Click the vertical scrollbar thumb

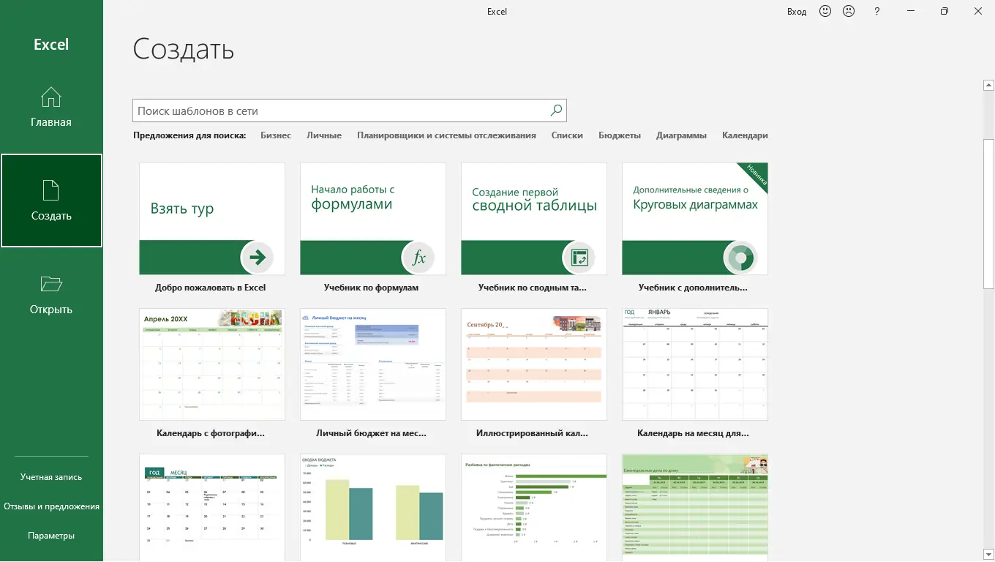[988, 213]
